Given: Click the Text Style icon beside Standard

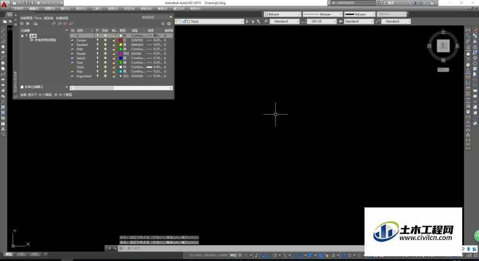Looking at the screenshot, I should (266, 22).
